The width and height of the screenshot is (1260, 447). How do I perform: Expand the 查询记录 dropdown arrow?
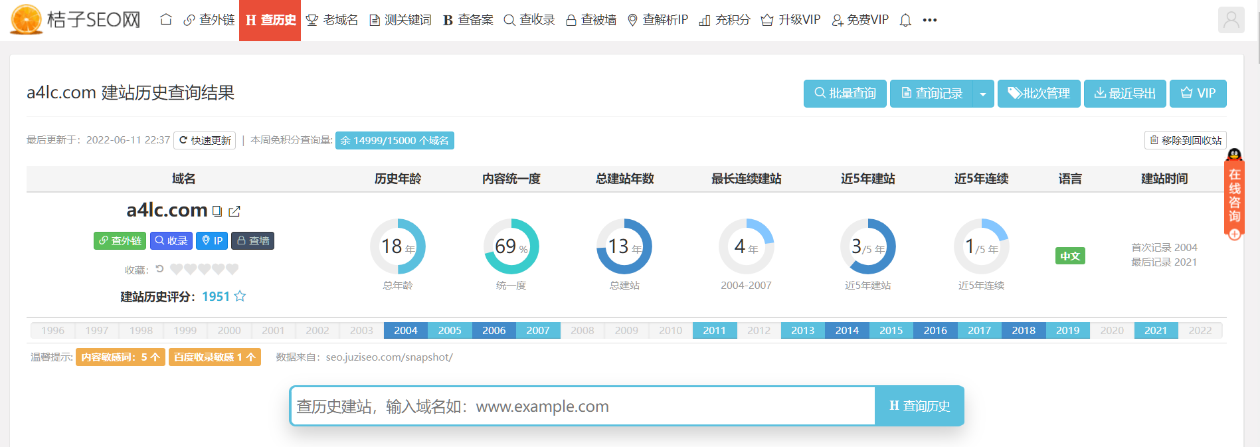[x=983, y=94]
